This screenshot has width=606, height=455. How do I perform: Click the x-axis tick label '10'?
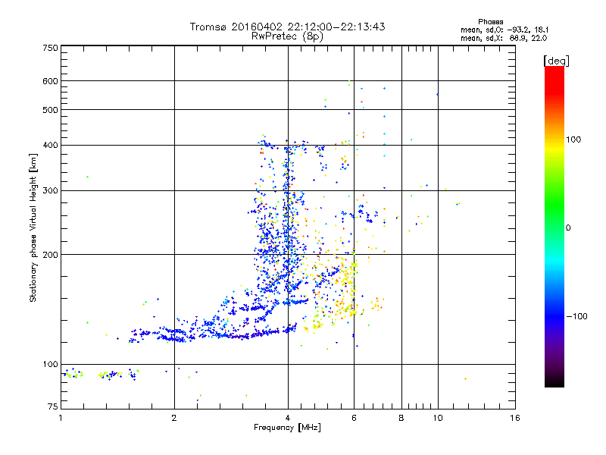(x=438, y=418)
